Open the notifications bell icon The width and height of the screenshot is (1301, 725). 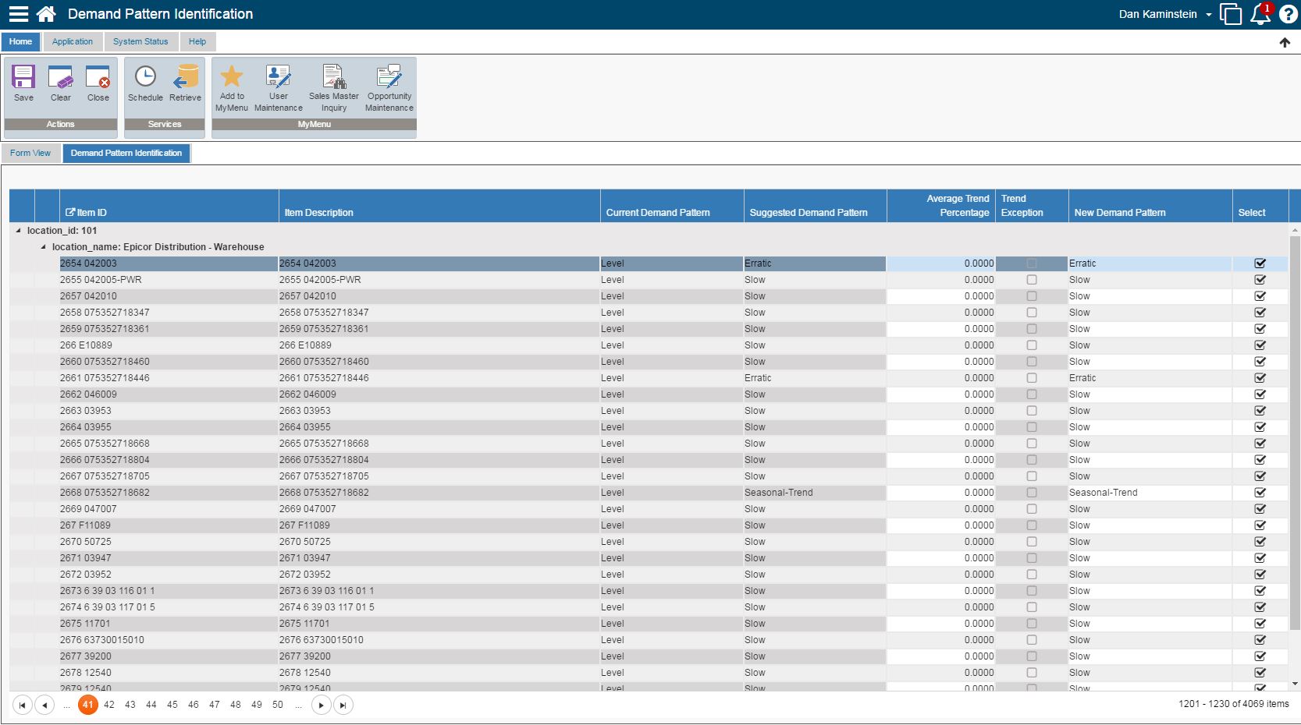tap(1260, 15)
